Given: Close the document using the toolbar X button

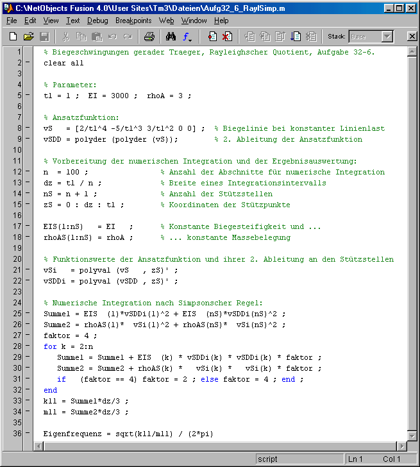Looking at the screenshot, I should (412, 37).
